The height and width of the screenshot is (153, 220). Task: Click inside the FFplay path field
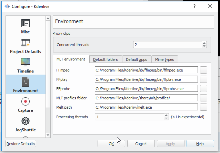pos(146,79)
